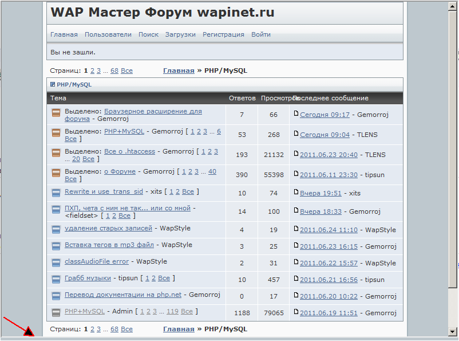Click the small PHP/MySQL section header icon
This screenshot has height=341, width=459.
coord(53,85)
